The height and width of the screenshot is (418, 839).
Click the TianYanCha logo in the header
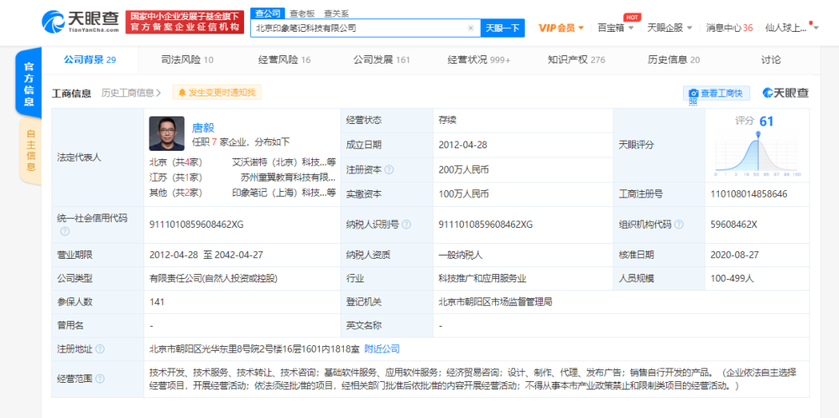point(81,22)
